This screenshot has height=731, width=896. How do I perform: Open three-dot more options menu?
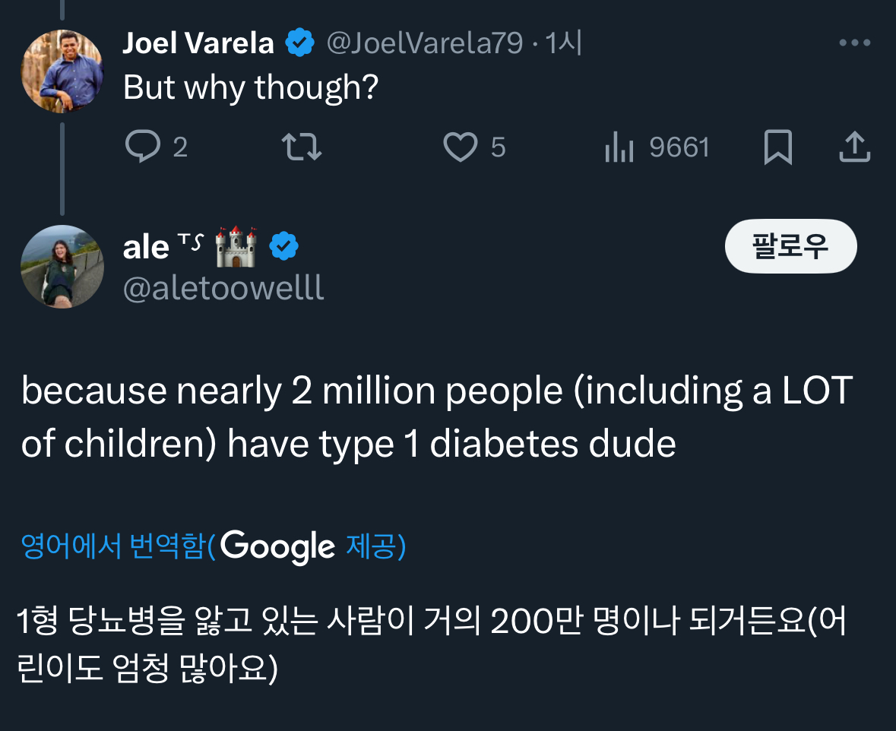click(x=854, y=43)
